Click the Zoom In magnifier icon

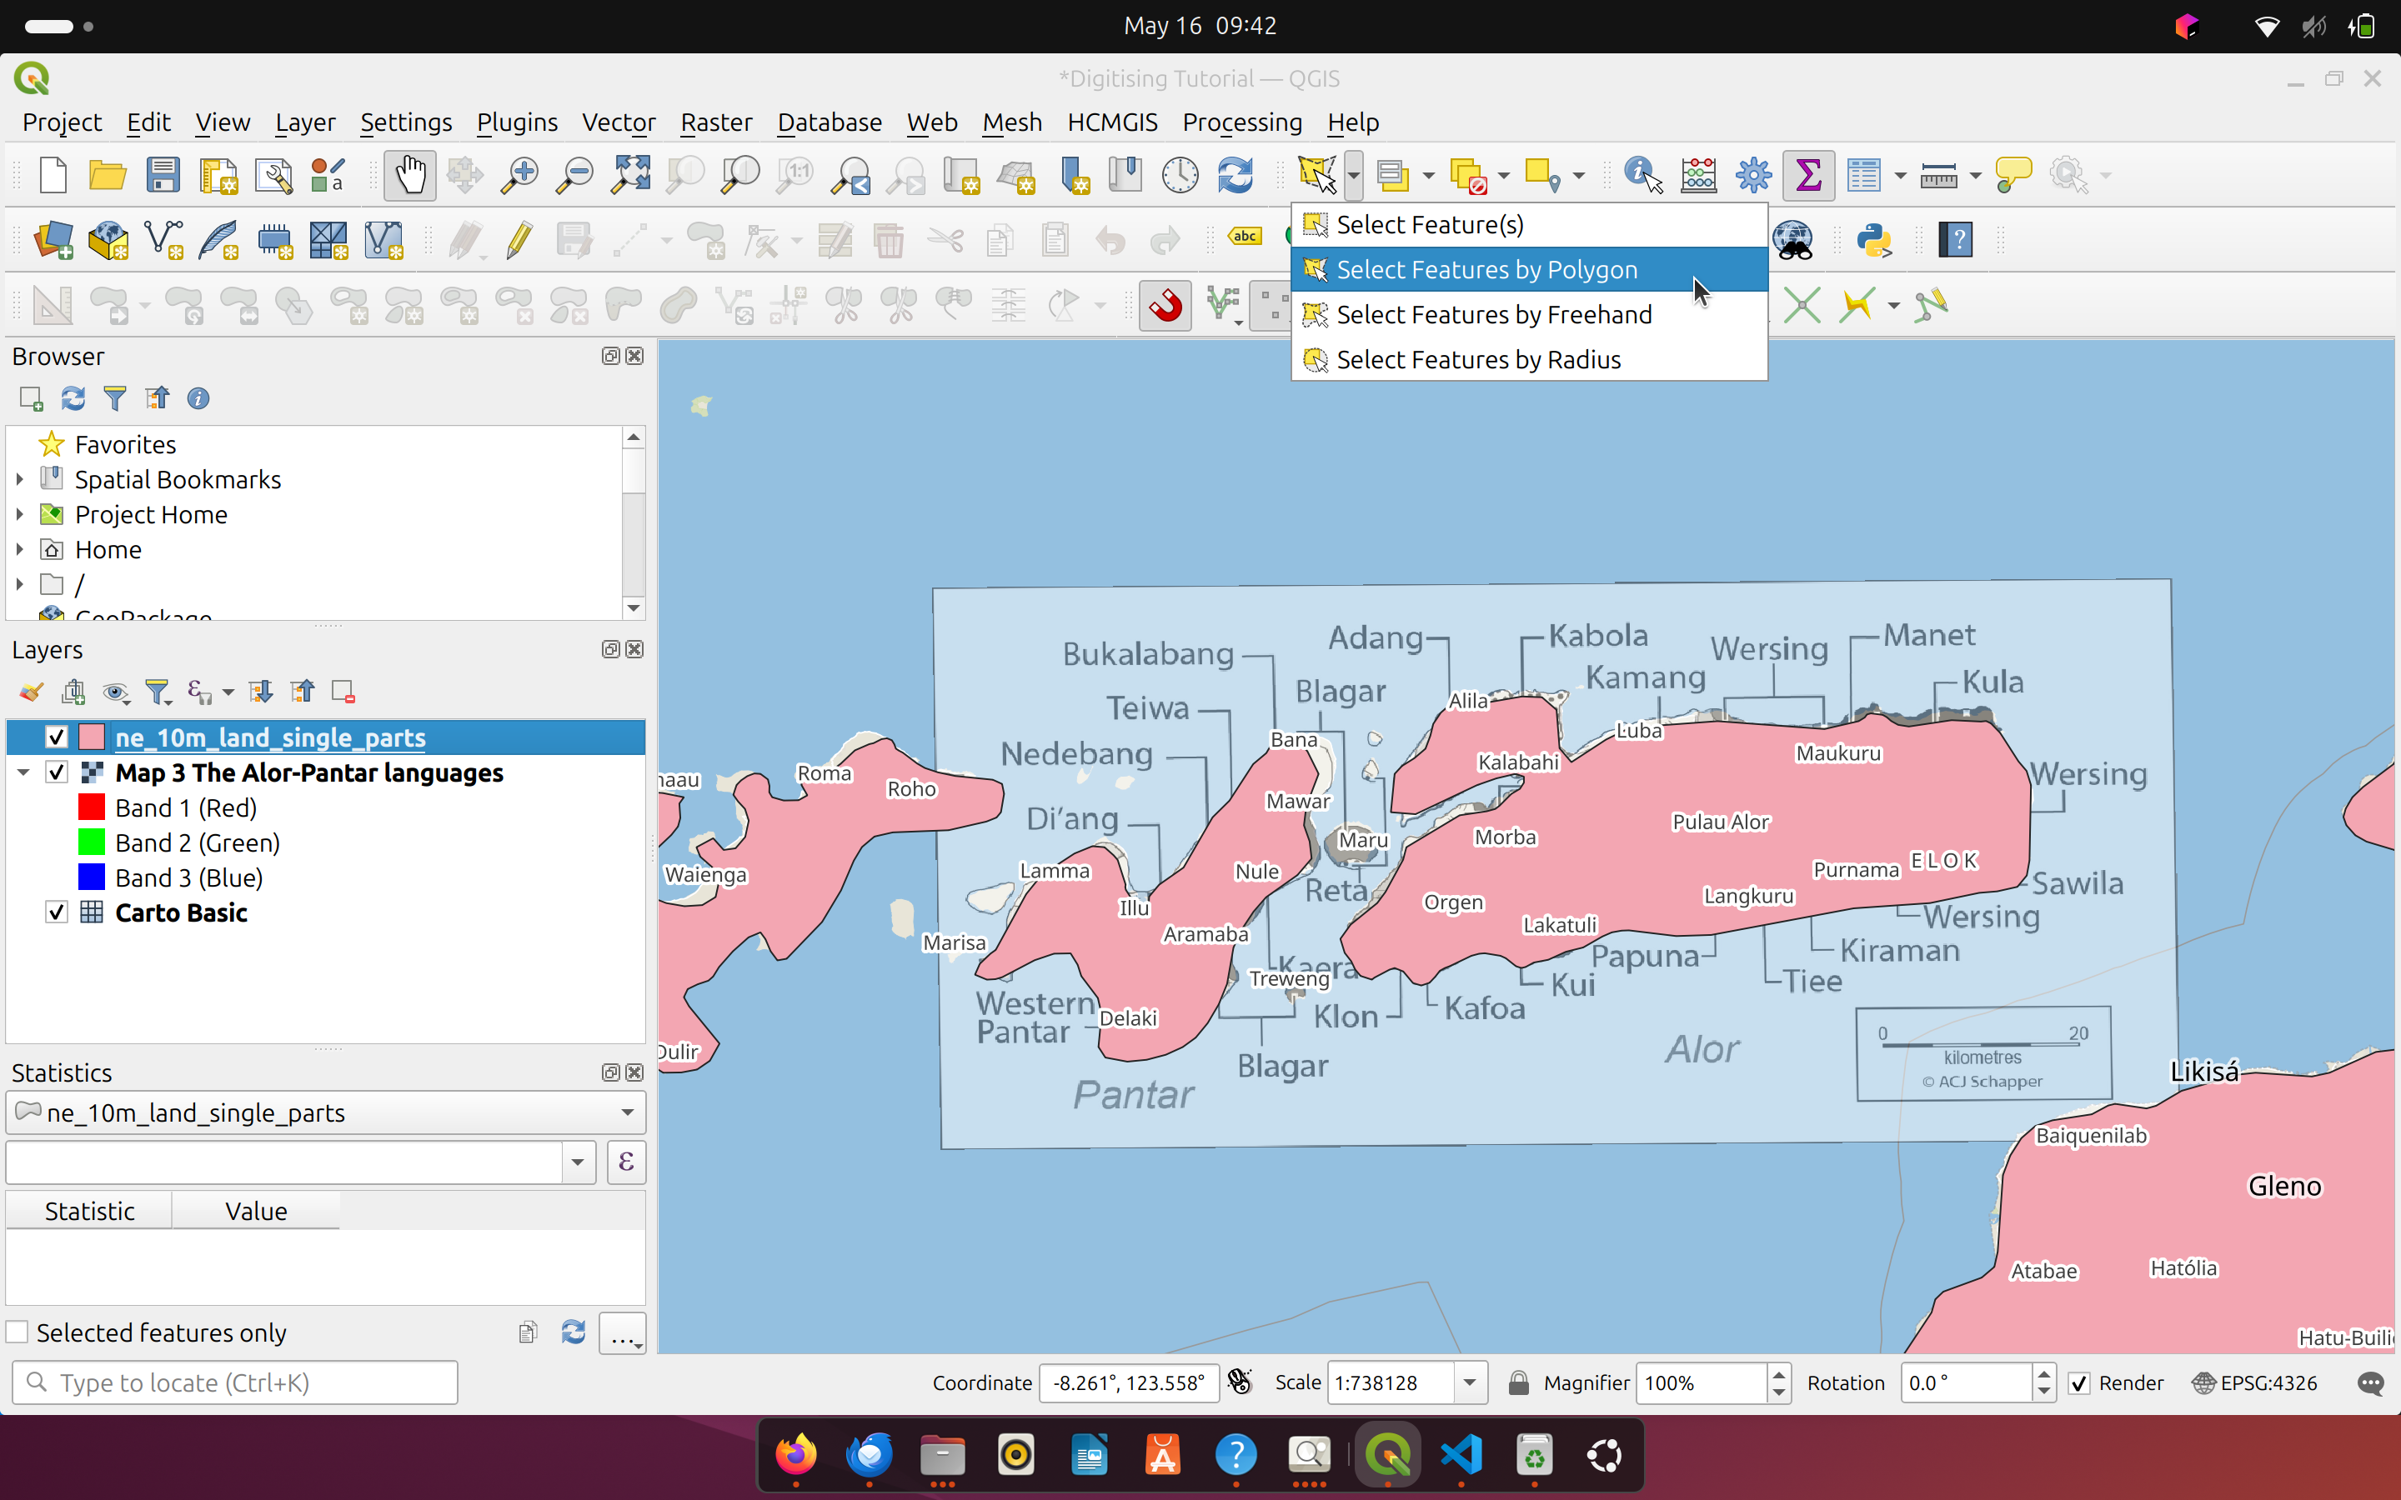coord(519,176)
